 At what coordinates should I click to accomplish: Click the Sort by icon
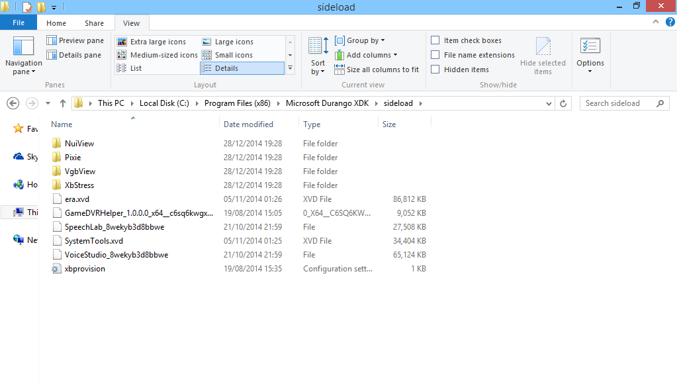[x=318, y=48]
